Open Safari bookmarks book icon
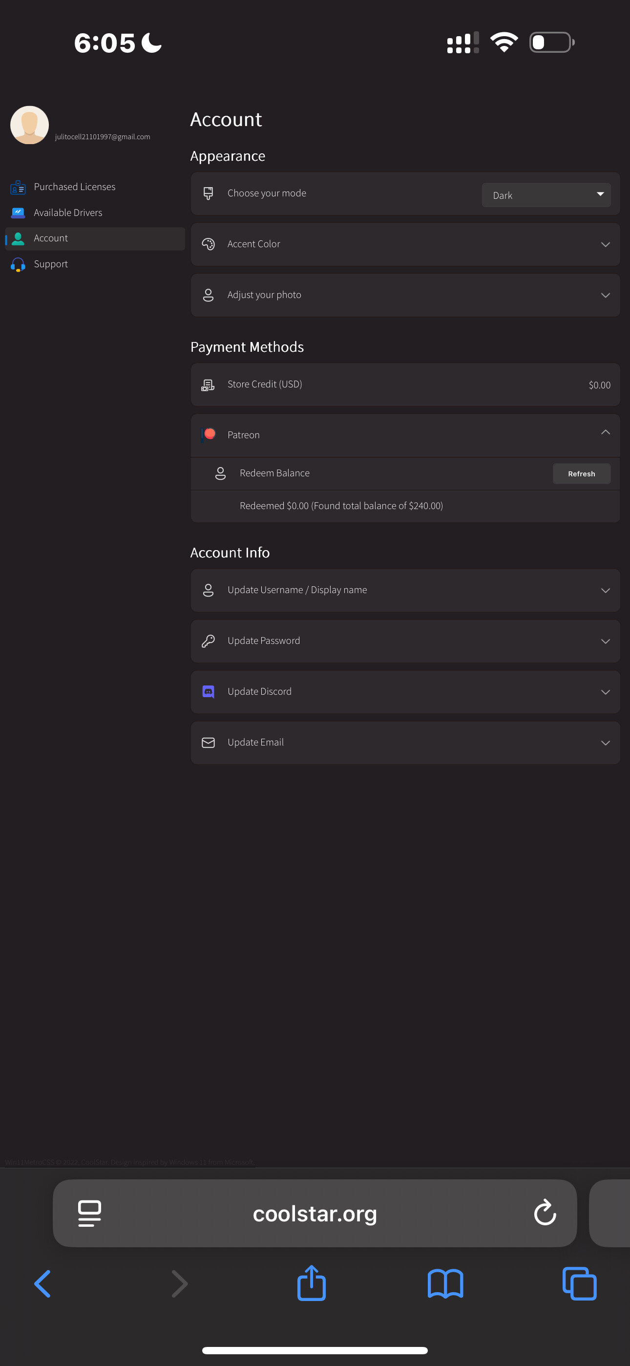This screenshot has height=1366, width=630. tap(445, 1283)
